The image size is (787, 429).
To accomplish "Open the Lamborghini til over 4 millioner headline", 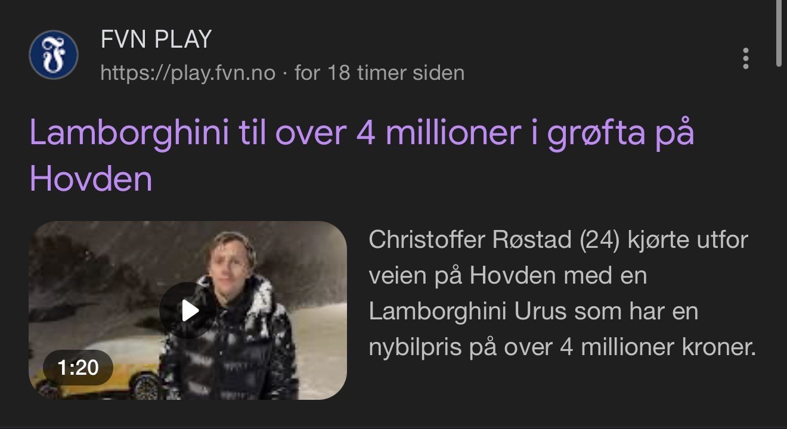I will point(362,155).
